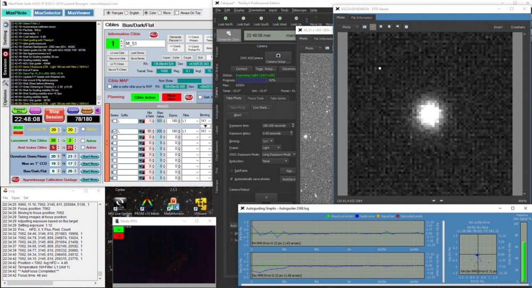Open the Telescope menu in TheSkyX
The height and width of the screenshot is (288, 532).
[x=299, y=10]
